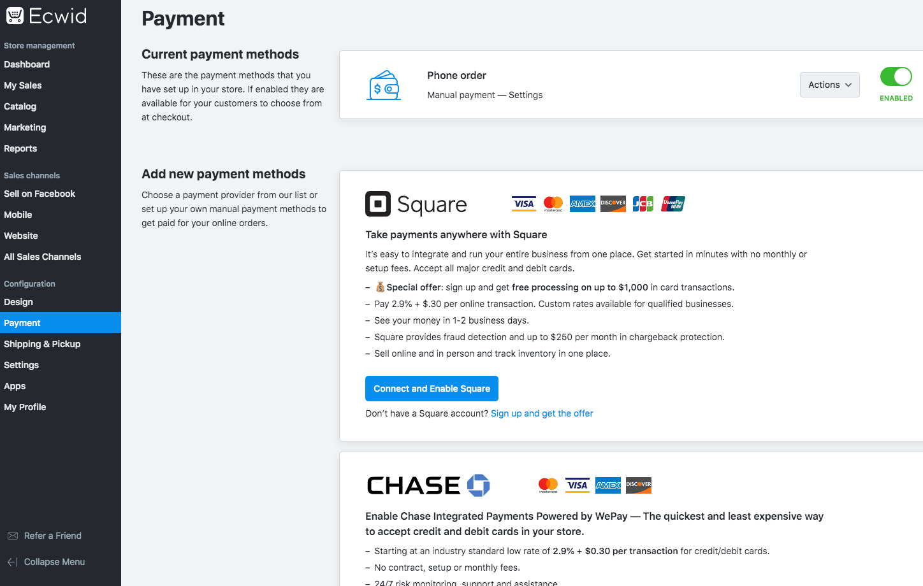Open the Catalog section
This screenshot has width=923, height=586.
20,106
